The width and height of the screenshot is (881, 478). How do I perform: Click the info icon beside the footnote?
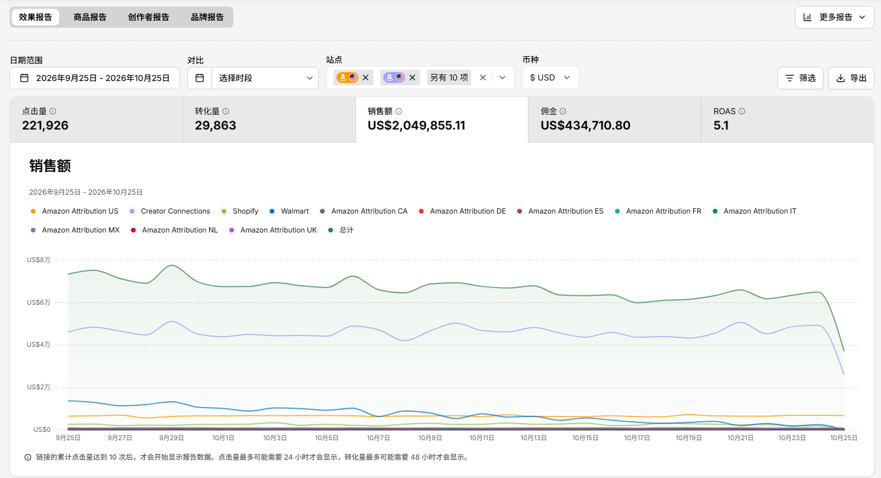pyautogui.click(x=28, y=457)
